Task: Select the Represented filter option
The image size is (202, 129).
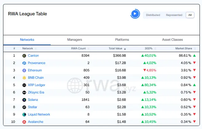Action: [174, 15]
